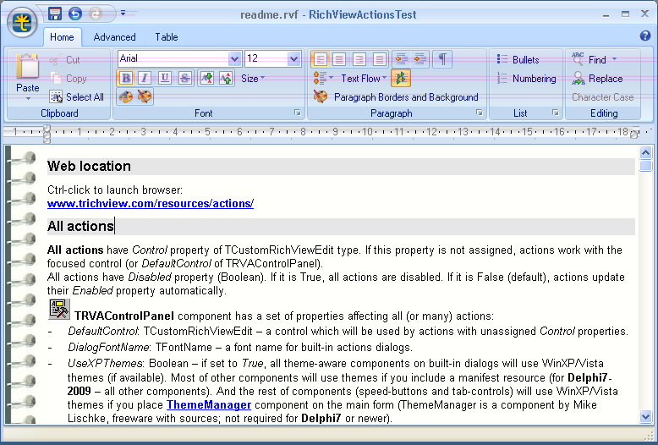This screenshot has width=658, height=445.
Task: Open the List group dialog launcher
Action: click(556, 113)
